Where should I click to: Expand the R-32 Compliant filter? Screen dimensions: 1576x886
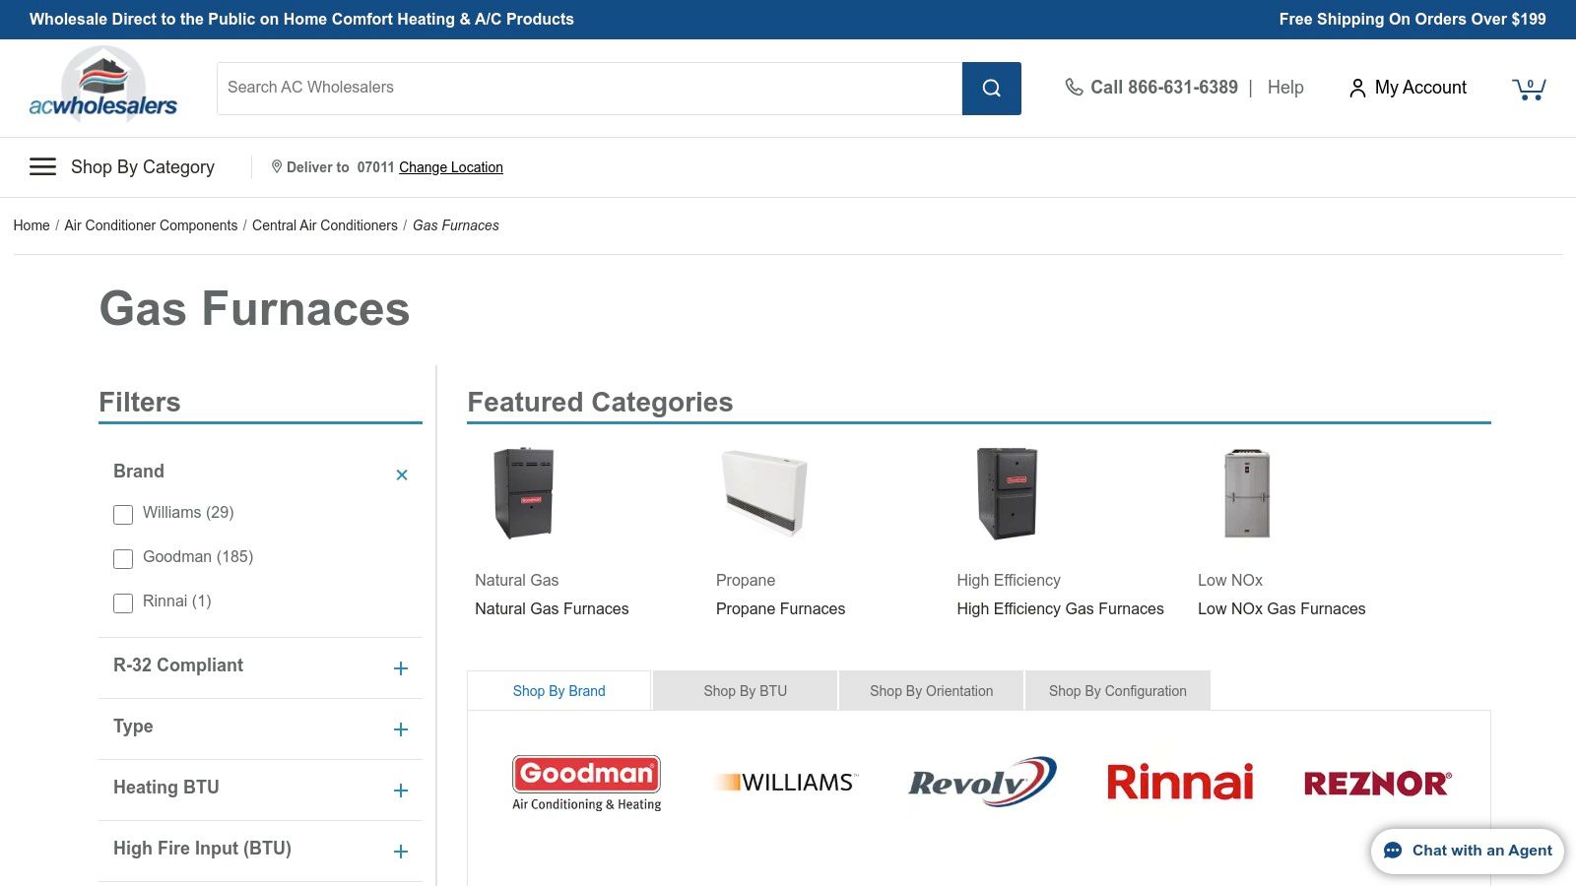(x=400, y=667)
